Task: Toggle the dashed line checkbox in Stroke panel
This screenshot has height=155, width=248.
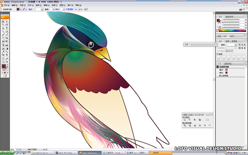Action: 218,54
